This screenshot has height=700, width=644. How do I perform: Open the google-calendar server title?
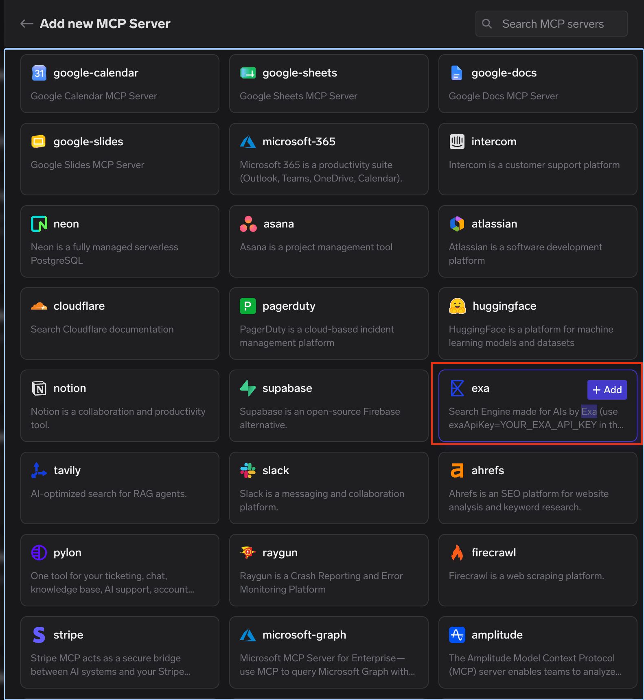coord(96,73)
